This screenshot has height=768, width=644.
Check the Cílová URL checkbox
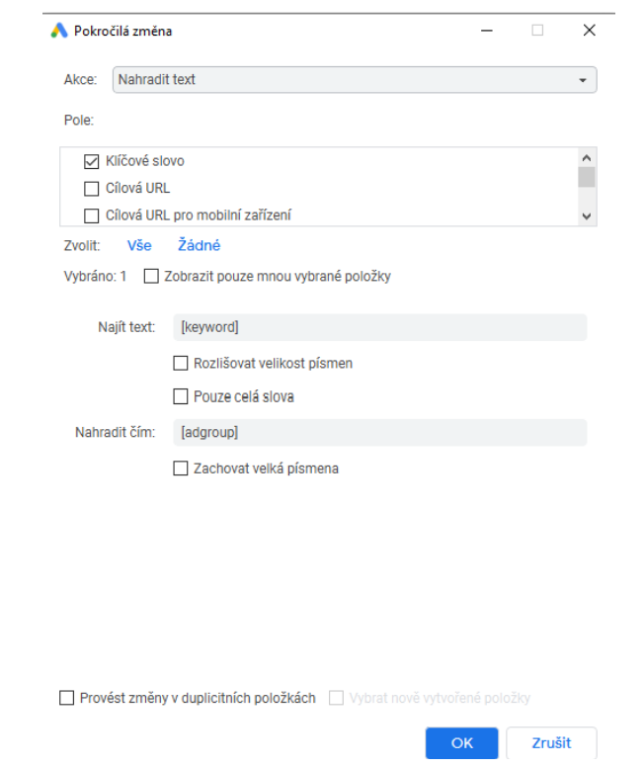coord(92,189)
